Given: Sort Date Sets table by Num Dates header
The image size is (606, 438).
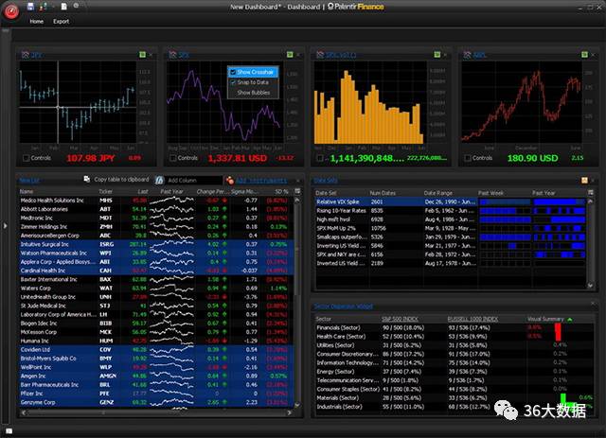Looking at the screenshot, I should 383,193.
